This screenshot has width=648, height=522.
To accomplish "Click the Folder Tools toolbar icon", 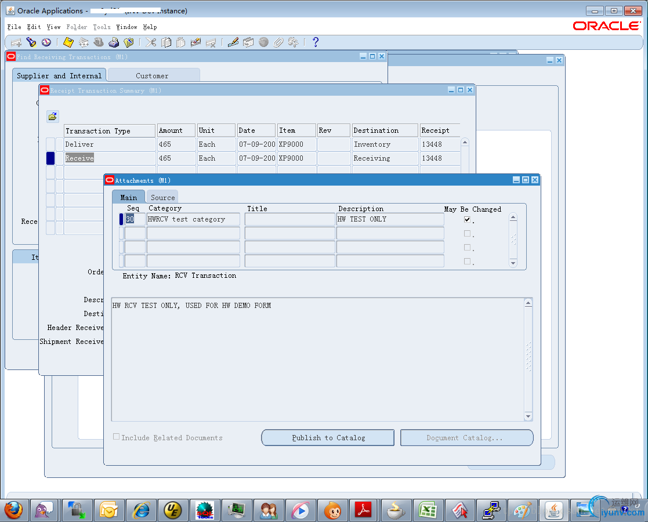I will pos(293,42).
